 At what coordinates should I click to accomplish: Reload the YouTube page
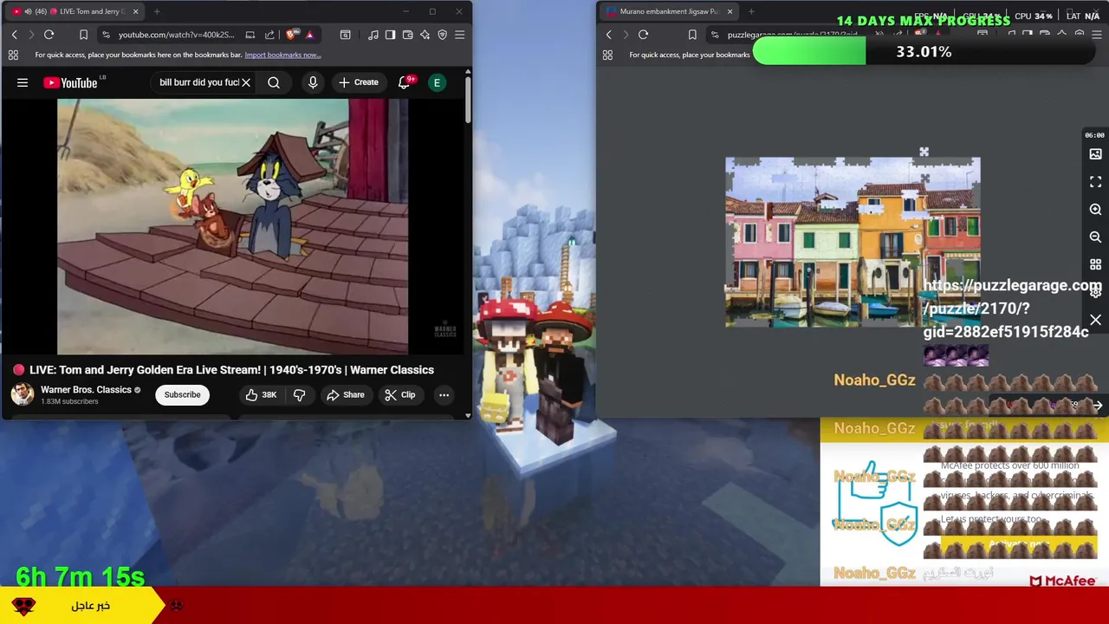49,35
